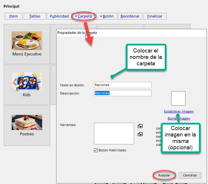Focus the Descripción text field

[x=123, y=93]
